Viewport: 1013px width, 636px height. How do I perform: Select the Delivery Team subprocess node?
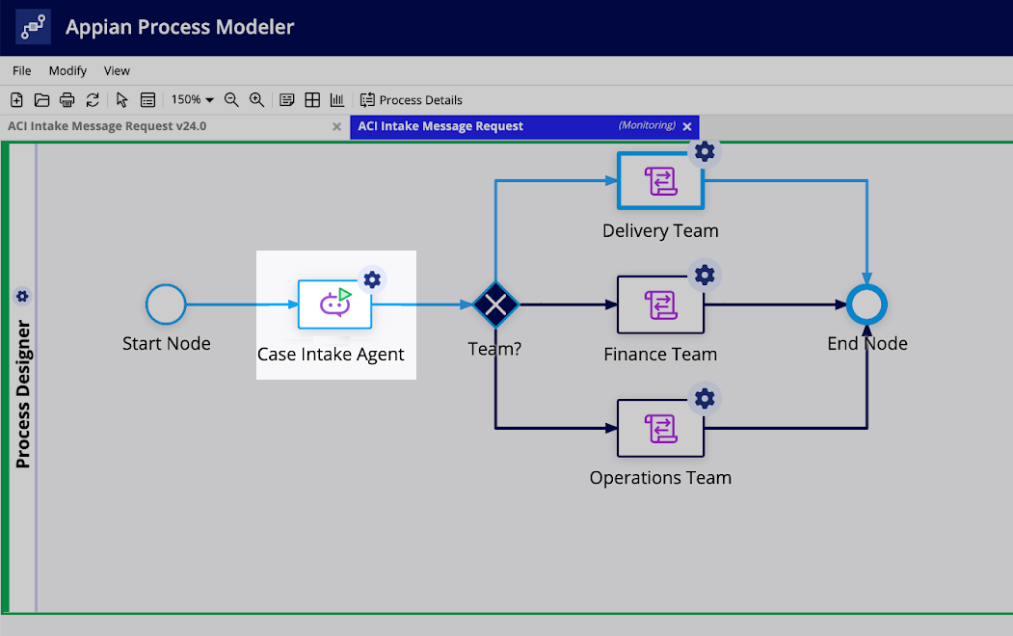[660, 181]
